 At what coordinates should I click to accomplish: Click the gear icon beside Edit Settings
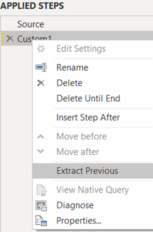41,49
